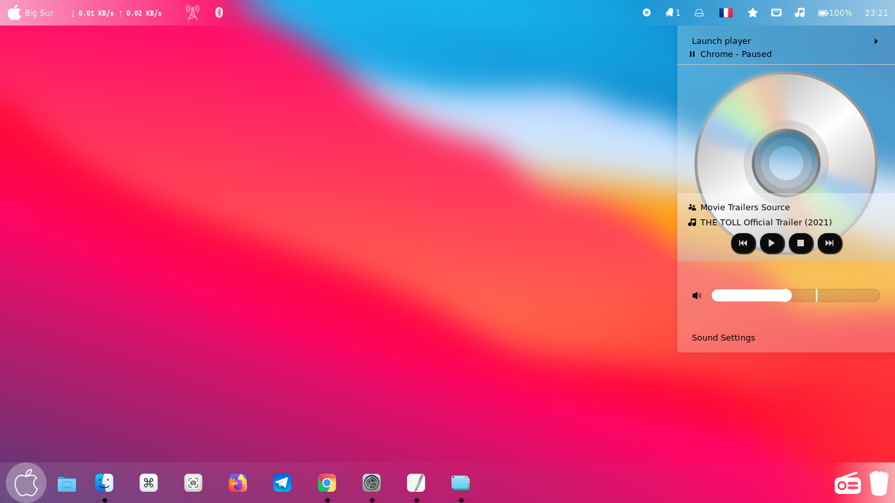Open the Finder file manager in the dock
This screenshot has height=503, width=895.
click(104, 483)
